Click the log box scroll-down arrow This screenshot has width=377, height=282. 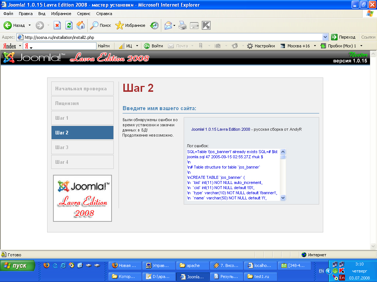(283, 198)
